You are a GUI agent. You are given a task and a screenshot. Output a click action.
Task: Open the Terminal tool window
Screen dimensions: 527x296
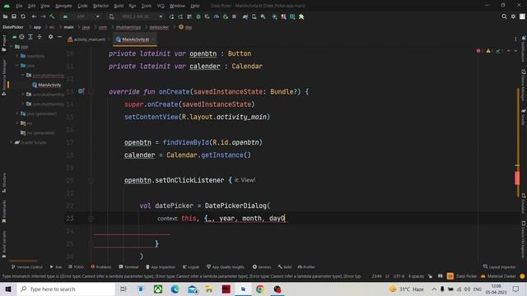128,266
